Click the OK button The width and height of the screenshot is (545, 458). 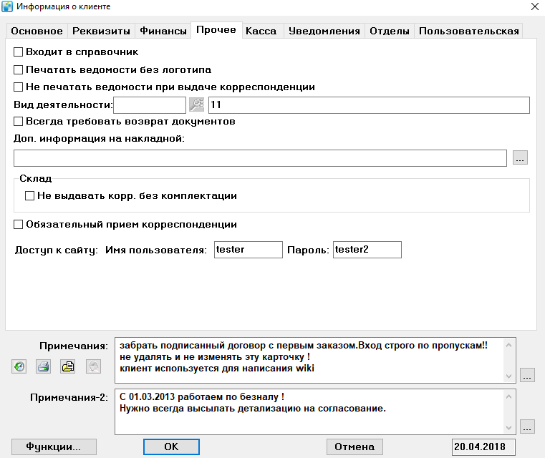[x=171, y=447]
